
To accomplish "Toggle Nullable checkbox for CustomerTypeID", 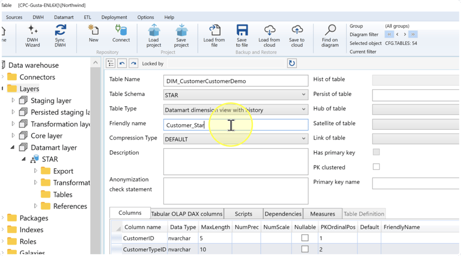I will tap(305, 249).
